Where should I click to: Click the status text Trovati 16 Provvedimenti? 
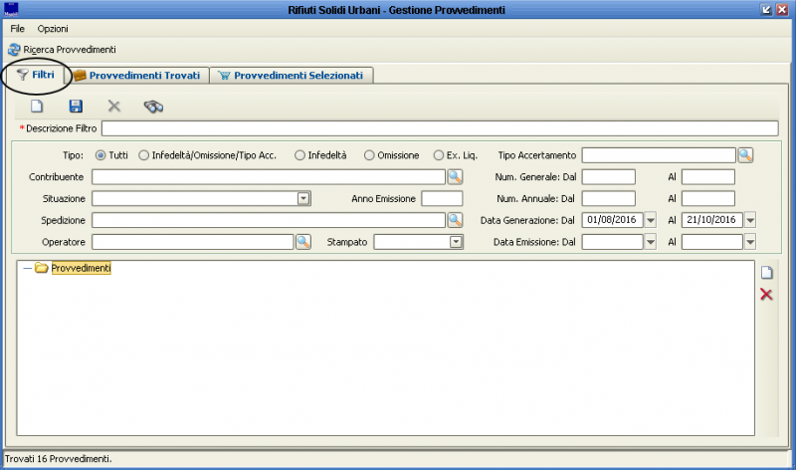tap(59, 459)
